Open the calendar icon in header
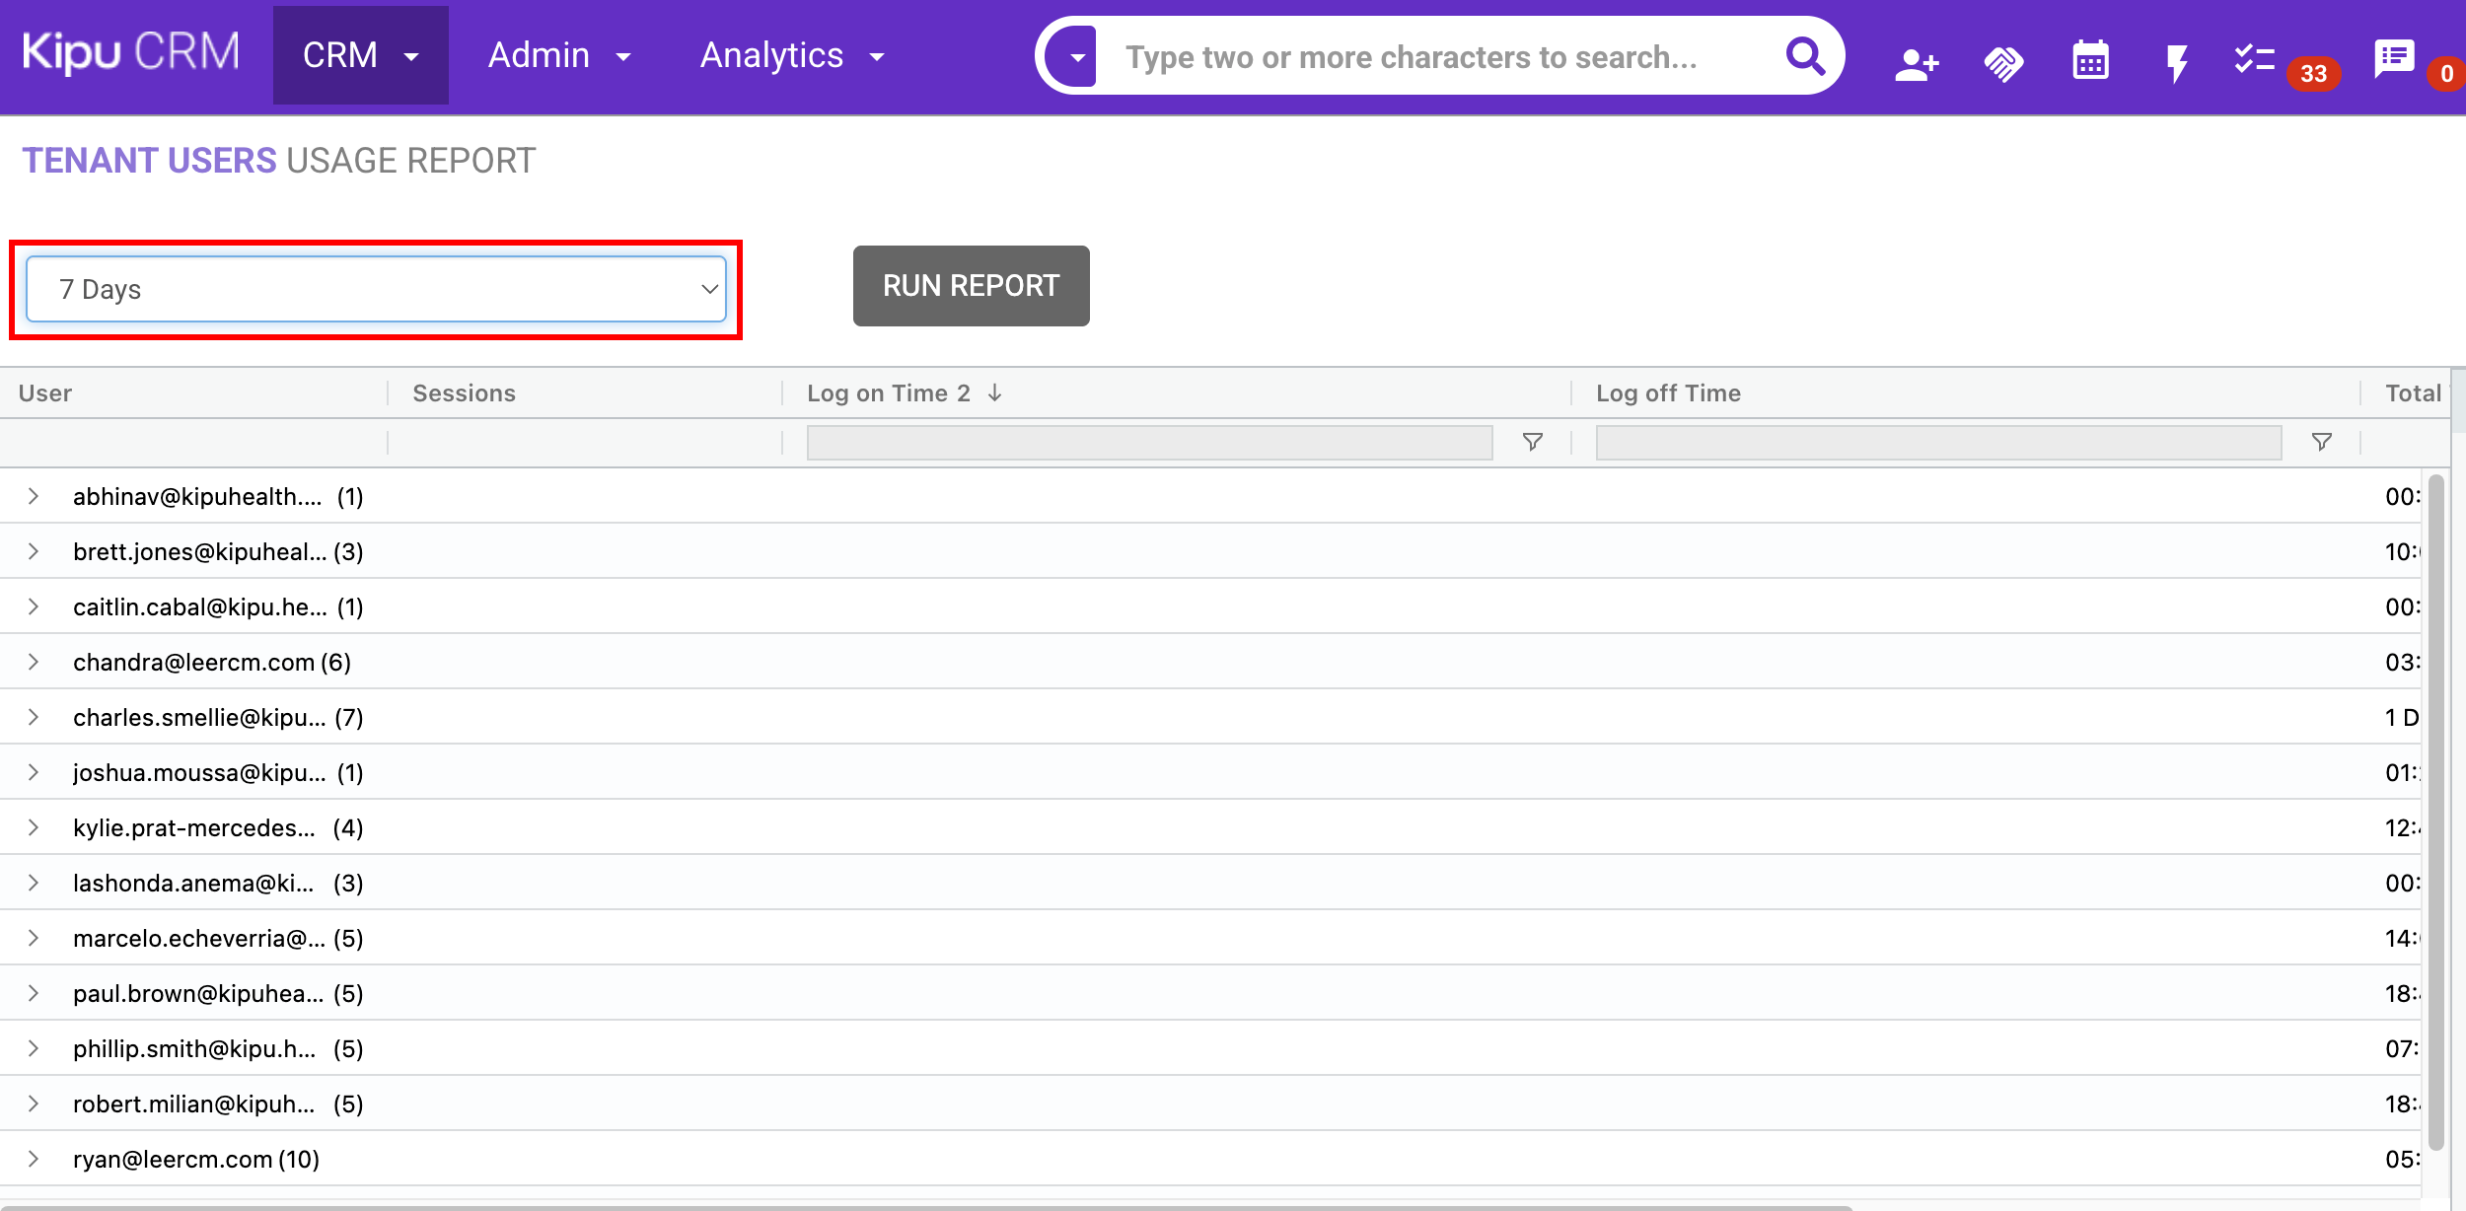Viewport: 2466px width, 1211px height. click(2090, 61)
